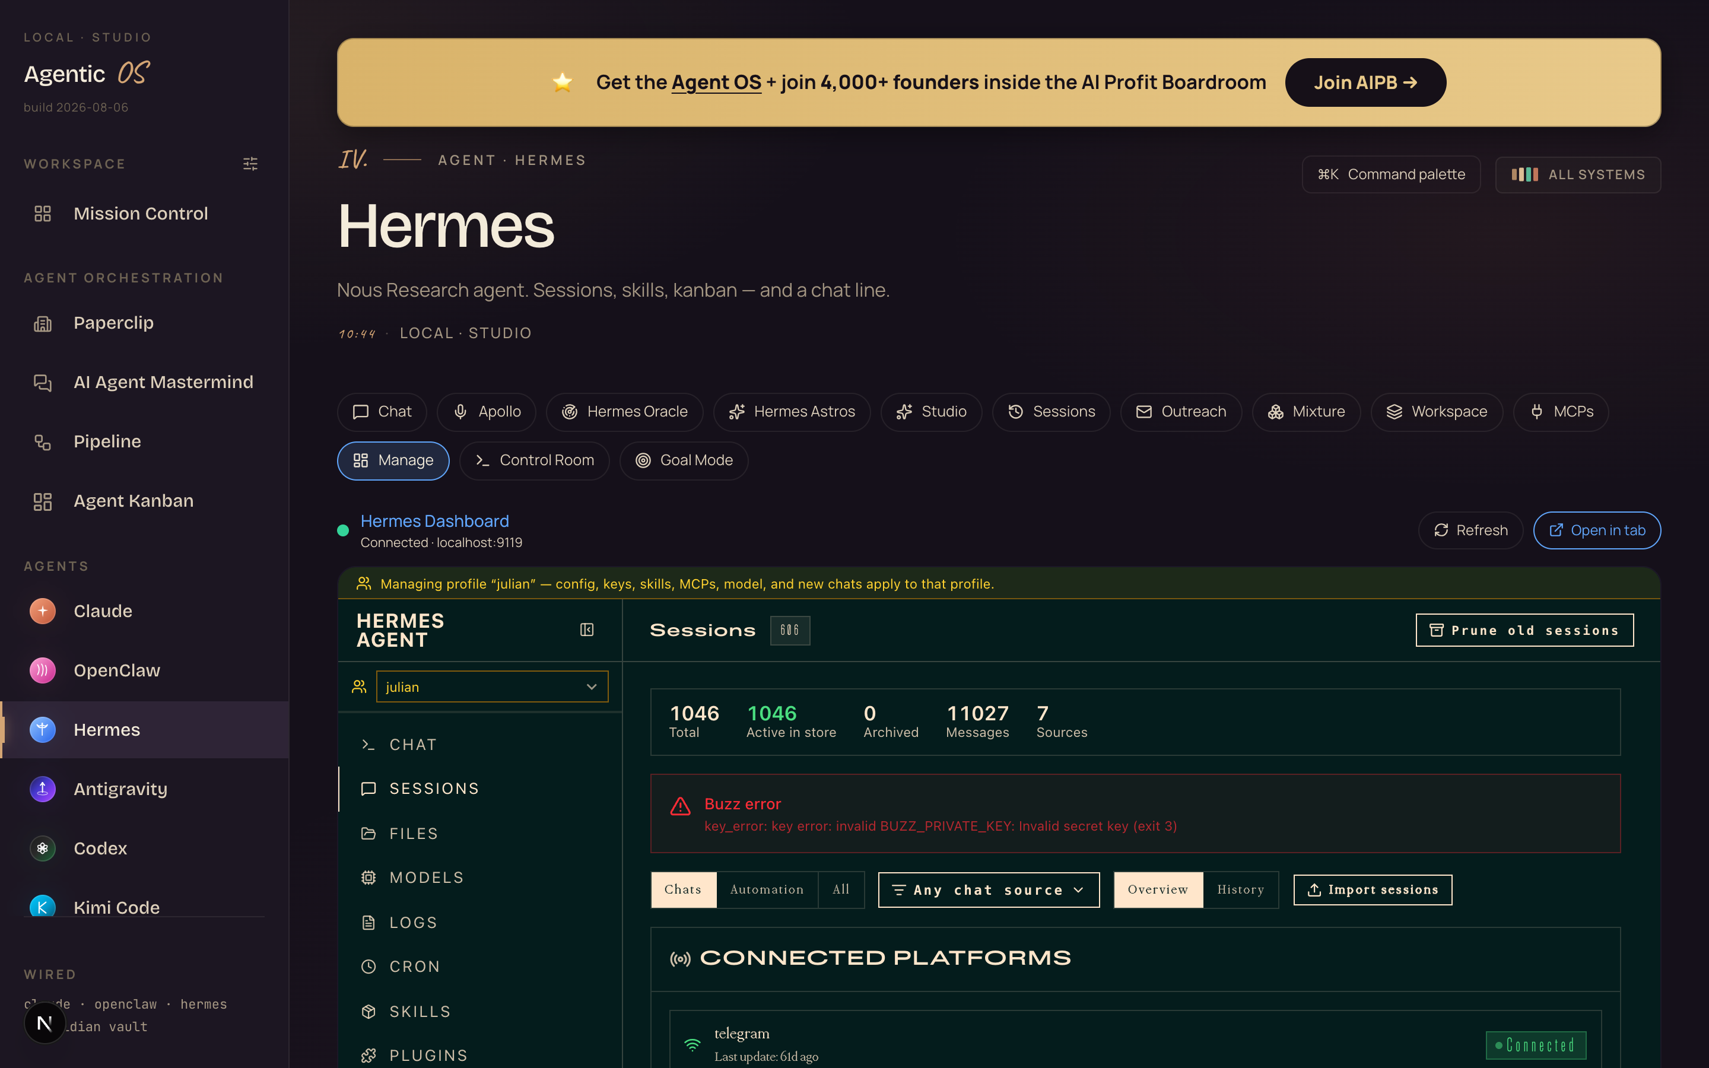Click the Models chip icon

tap(368, 878)
